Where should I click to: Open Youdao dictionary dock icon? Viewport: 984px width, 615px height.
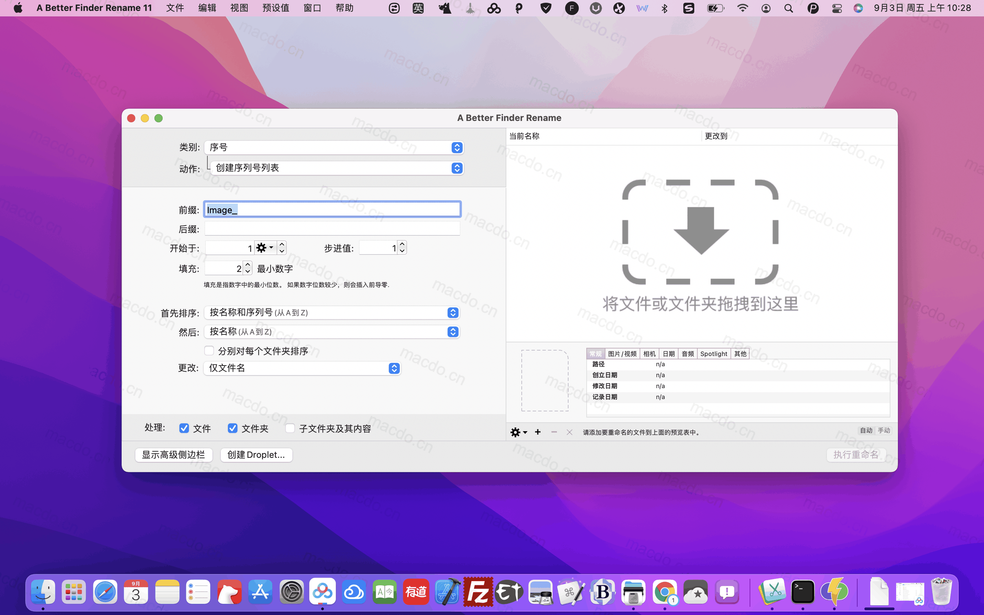pyautogui.click(x=416, y=591)
